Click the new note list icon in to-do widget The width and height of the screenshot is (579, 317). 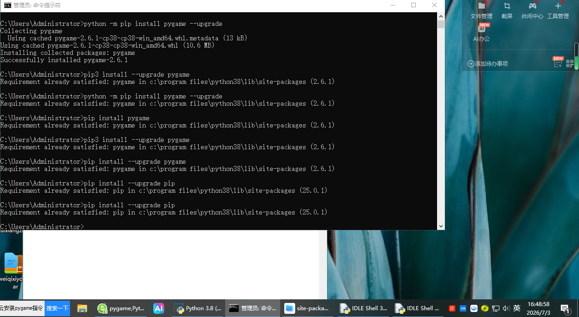[x=558, y=63]
